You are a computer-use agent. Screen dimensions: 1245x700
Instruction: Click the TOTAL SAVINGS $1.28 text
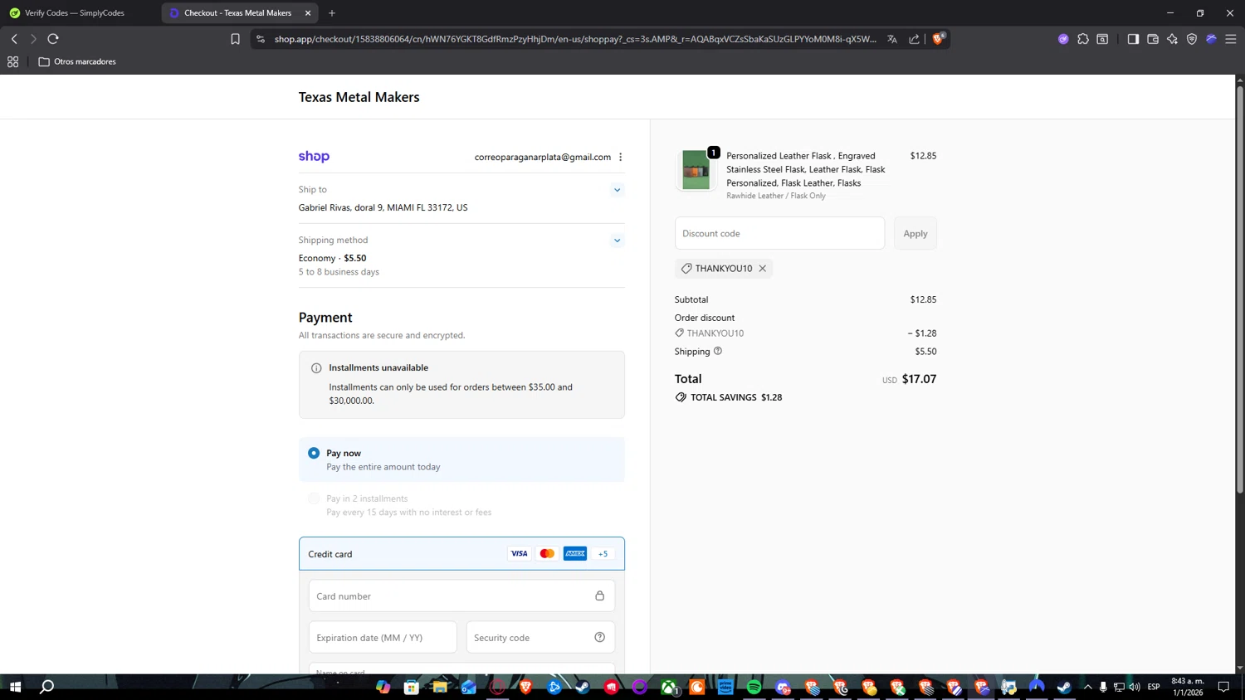pyautogui.click(x=736, y=397)
